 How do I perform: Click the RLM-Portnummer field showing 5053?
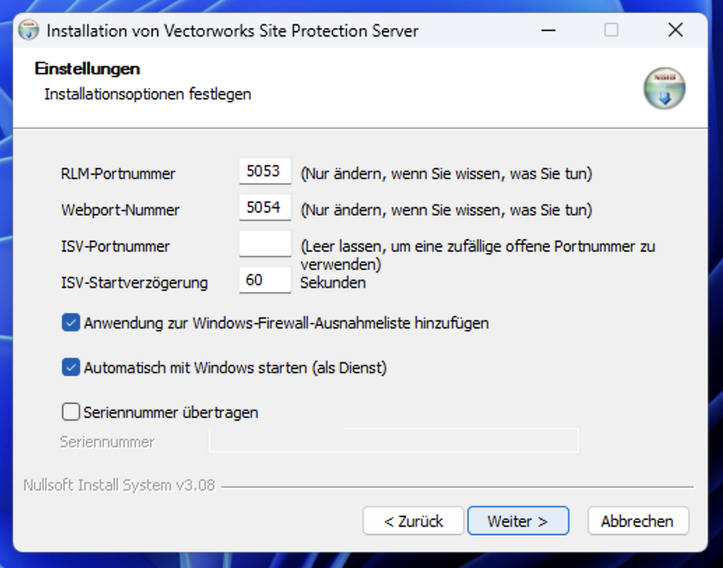pos(264,171)
